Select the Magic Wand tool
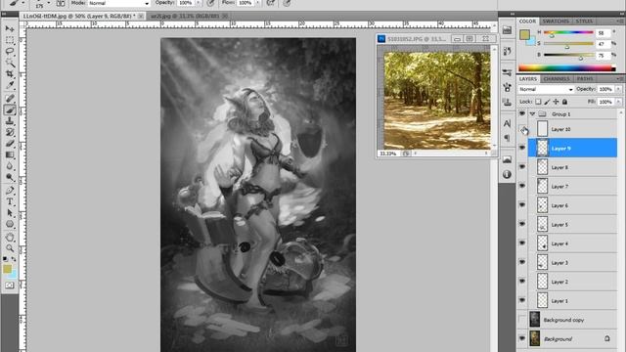 10,63
